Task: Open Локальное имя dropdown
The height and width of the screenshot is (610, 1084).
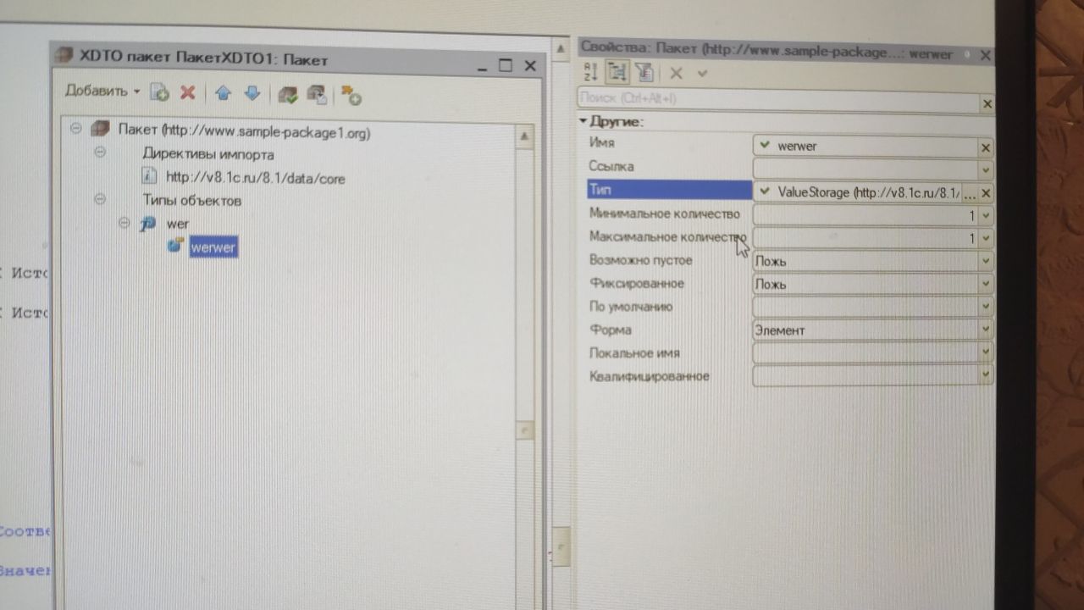Action: pyautogui.click(x=986, y=352)
